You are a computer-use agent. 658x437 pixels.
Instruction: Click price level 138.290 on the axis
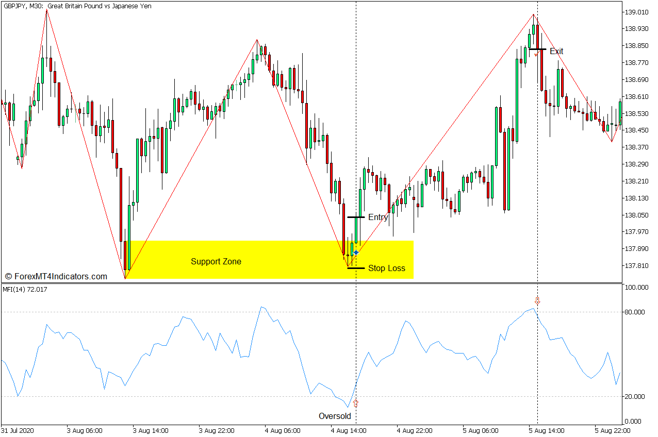637,164
